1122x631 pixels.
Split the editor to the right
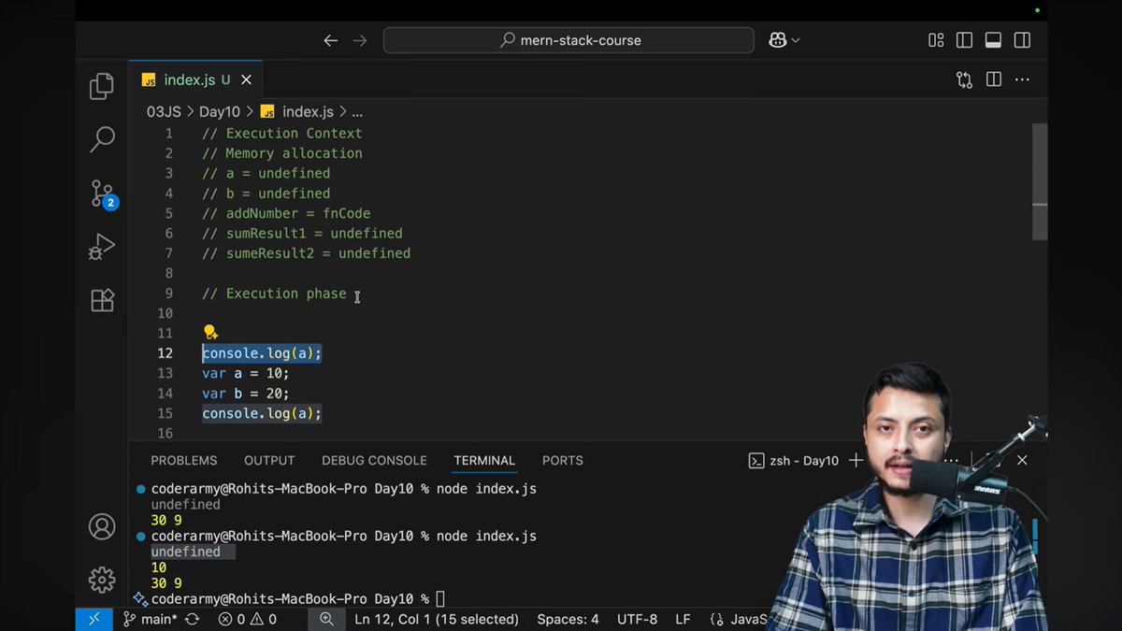pos(994,80)
